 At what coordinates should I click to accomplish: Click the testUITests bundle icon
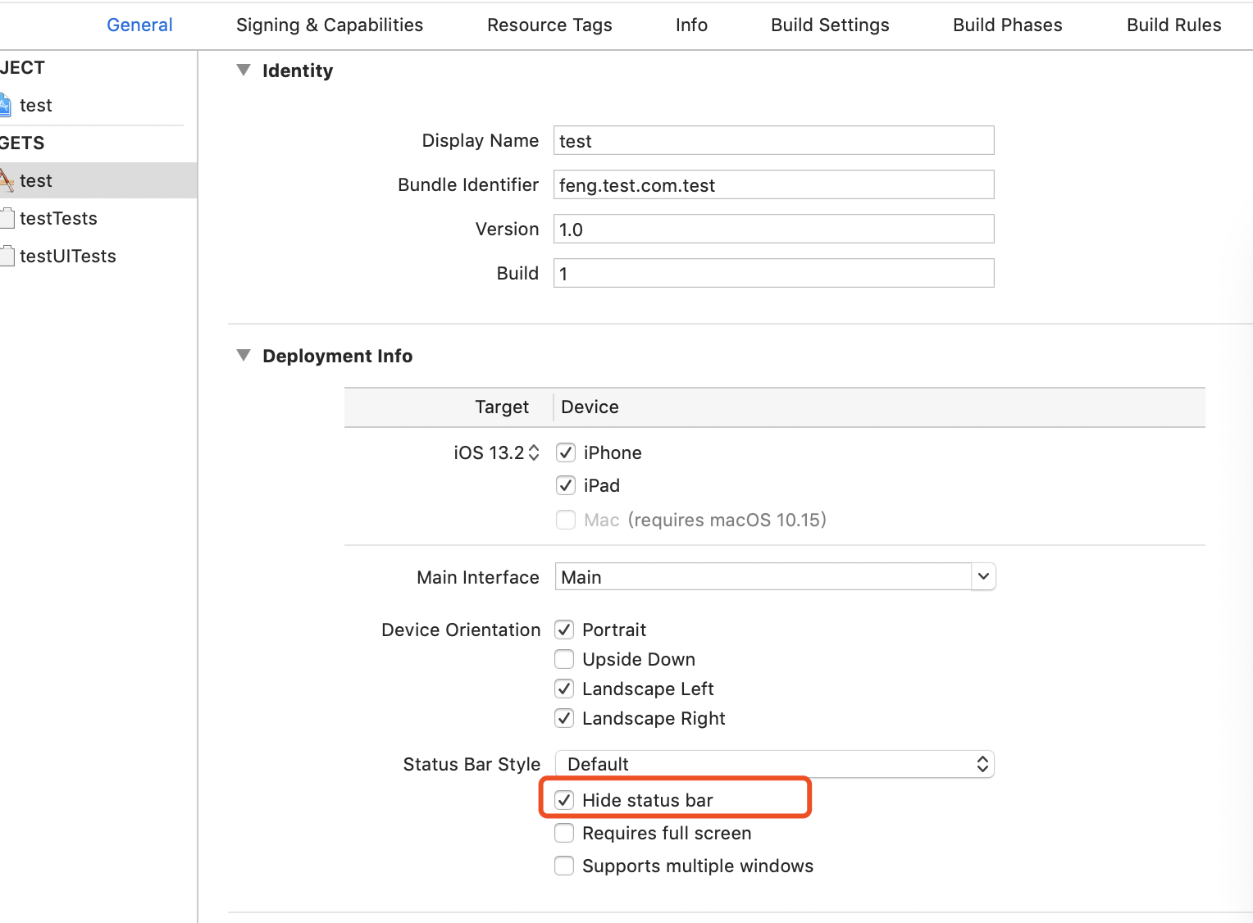[7, 256]
